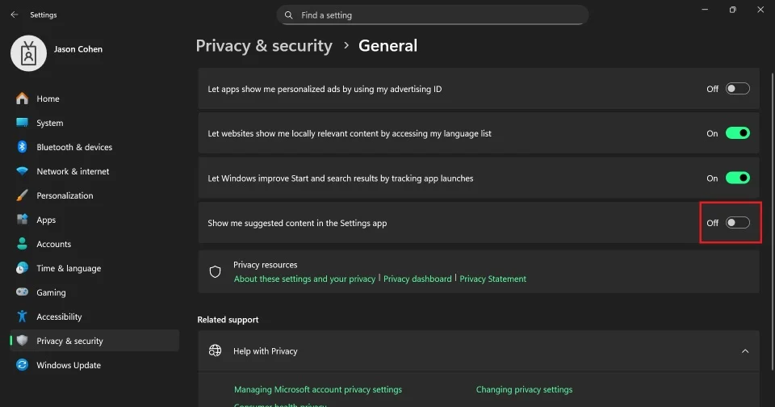Open the Privacy dashboard link
The height and width of the screenshot is (407, 775).
click(417, 279)
